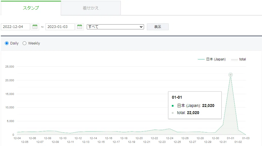Open the end date calendar picker
262x146 pixels.
pyautogui.click(x=80, y=27)
